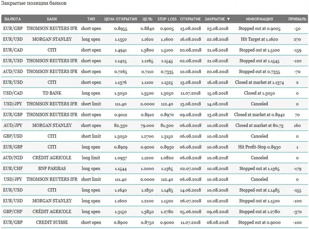Click target price 79.000

point(147,126)
